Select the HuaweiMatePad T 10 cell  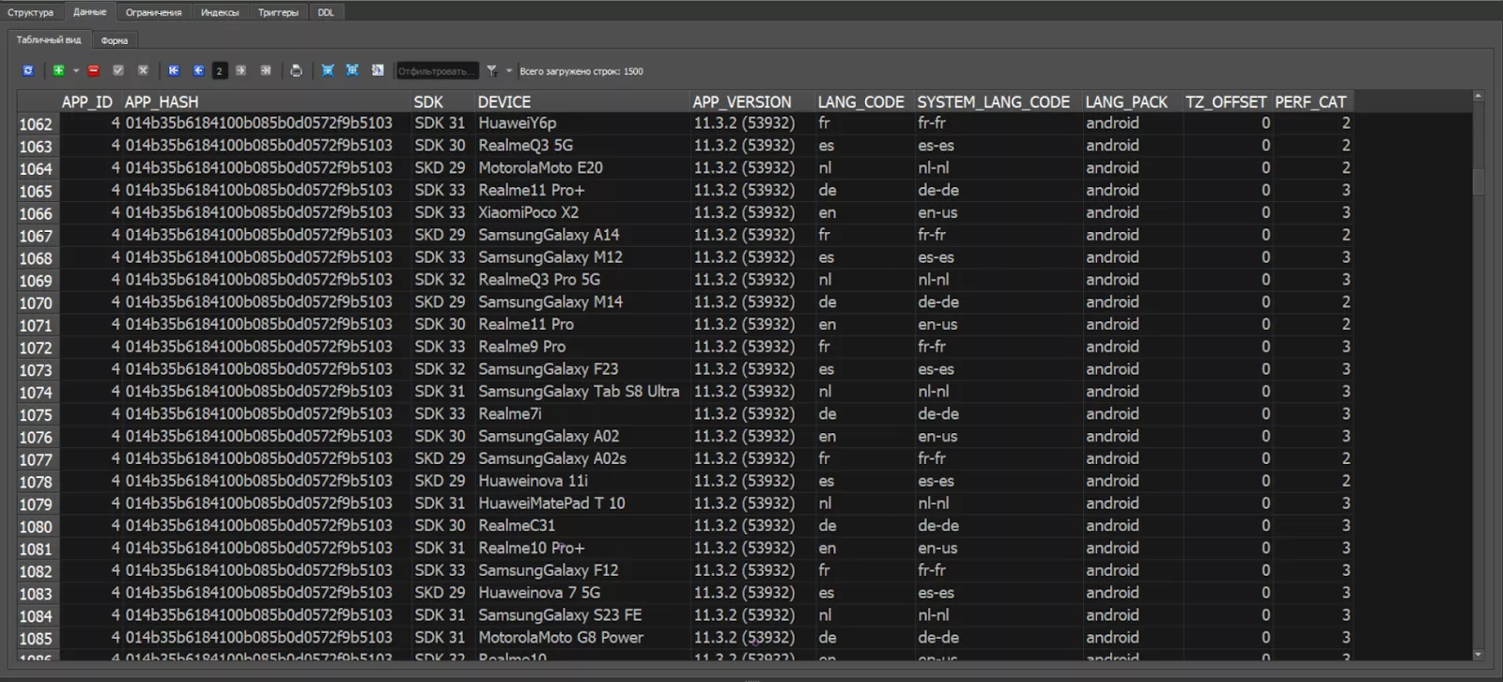point(582,503)
